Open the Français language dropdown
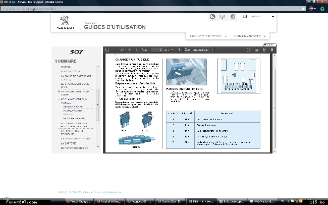The image size is (328, 205). point(258,16)
